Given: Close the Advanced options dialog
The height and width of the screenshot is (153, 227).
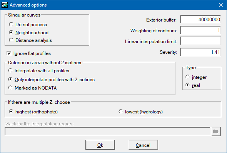Looking at the screenshot, I should 221,5.
